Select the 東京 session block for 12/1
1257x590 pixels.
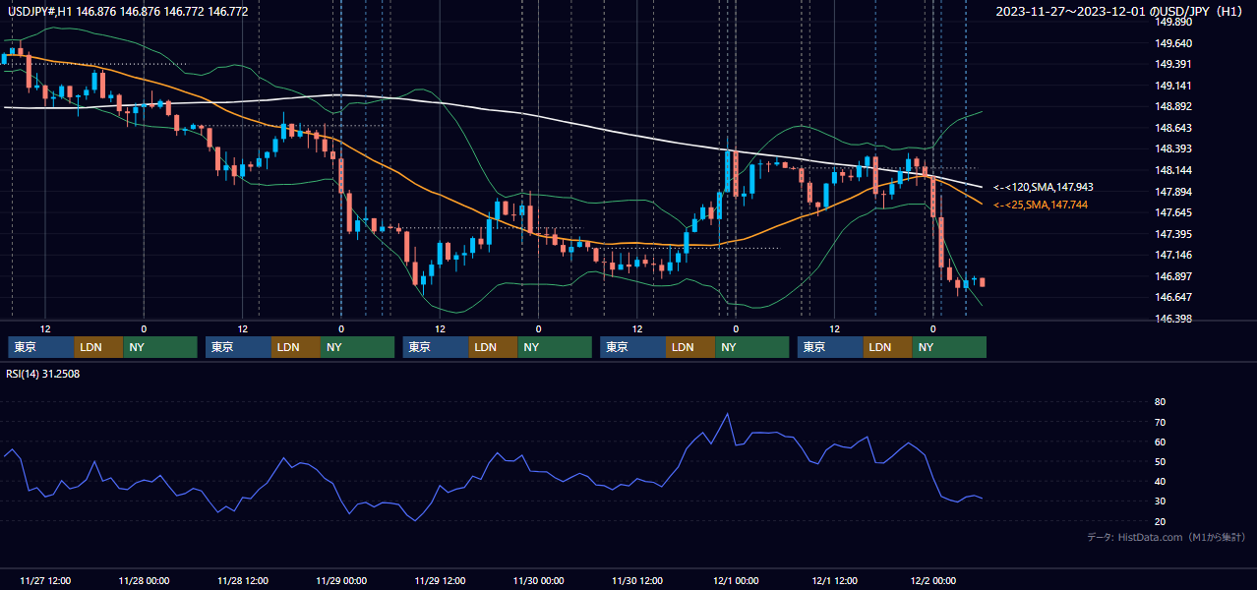coord(831,347)
